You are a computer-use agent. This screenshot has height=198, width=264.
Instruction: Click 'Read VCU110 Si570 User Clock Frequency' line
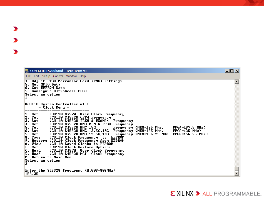tap(75, 151)
